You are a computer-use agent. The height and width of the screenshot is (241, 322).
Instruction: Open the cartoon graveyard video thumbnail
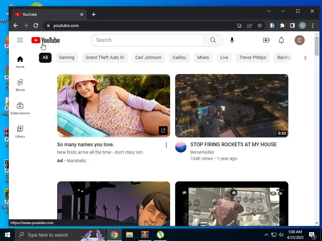click(114, 204)
